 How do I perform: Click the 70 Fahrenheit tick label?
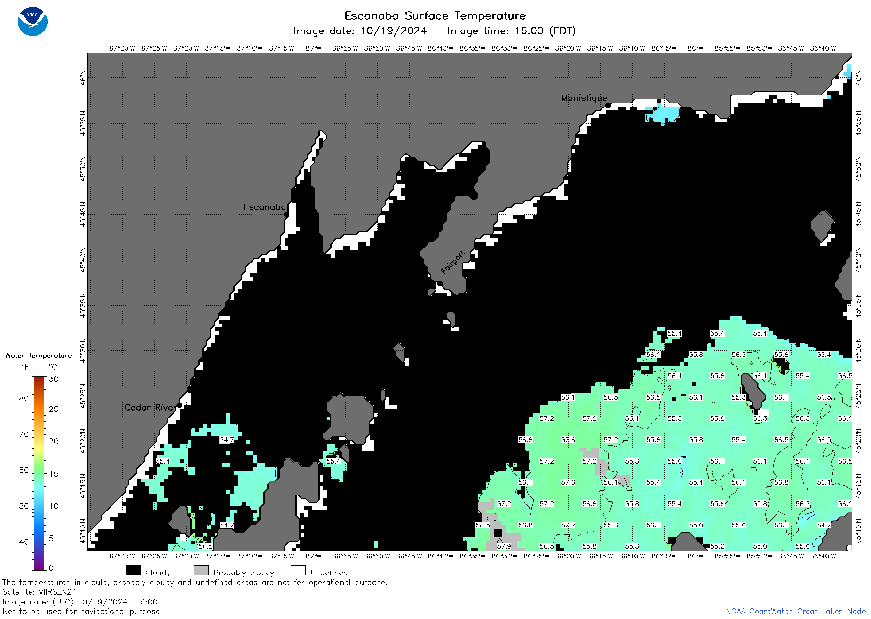tap(24, 434)
